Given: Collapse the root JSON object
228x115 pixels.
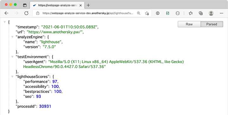Looking at the screenshot, I should tap(5, 22).
